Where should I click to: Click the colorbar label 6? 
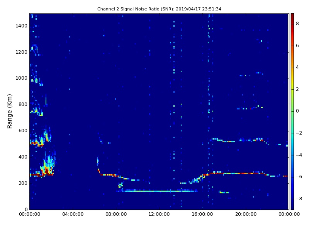297,46
